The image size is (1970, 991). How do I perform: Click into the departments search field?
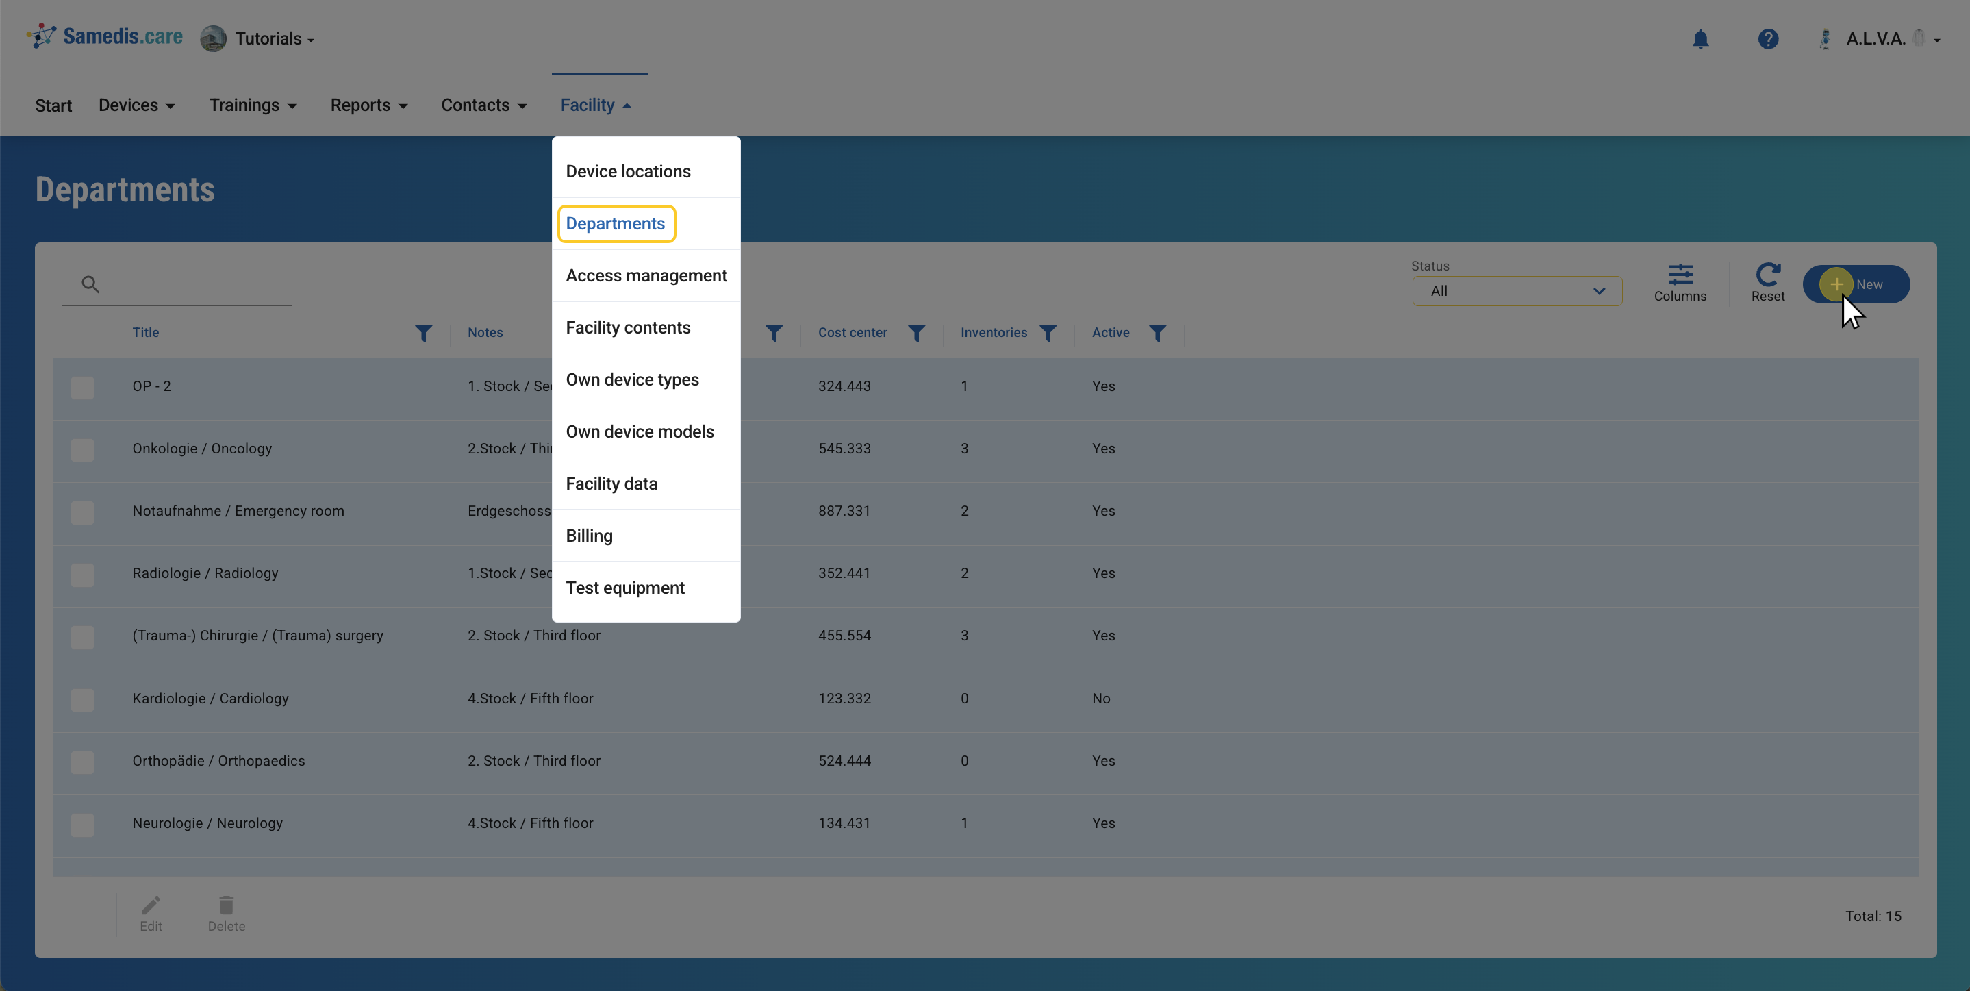(195, 284)
